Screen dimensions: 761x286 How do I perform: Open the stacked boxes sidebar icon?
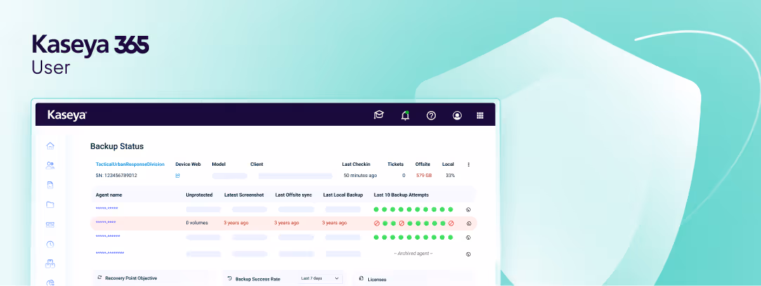coord(50,264)
